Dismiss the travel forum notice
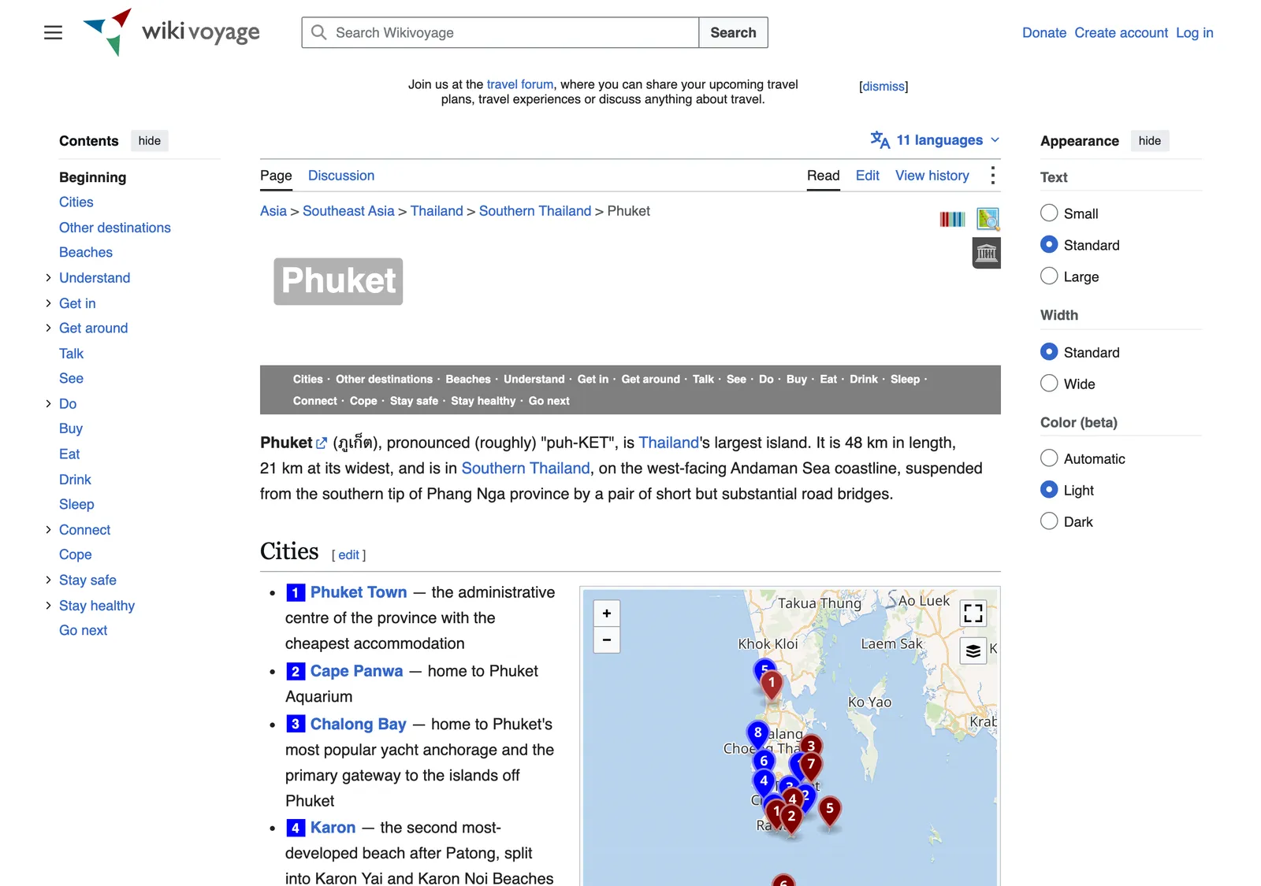This screenshot has width=1261, height=886. point(883,87)
